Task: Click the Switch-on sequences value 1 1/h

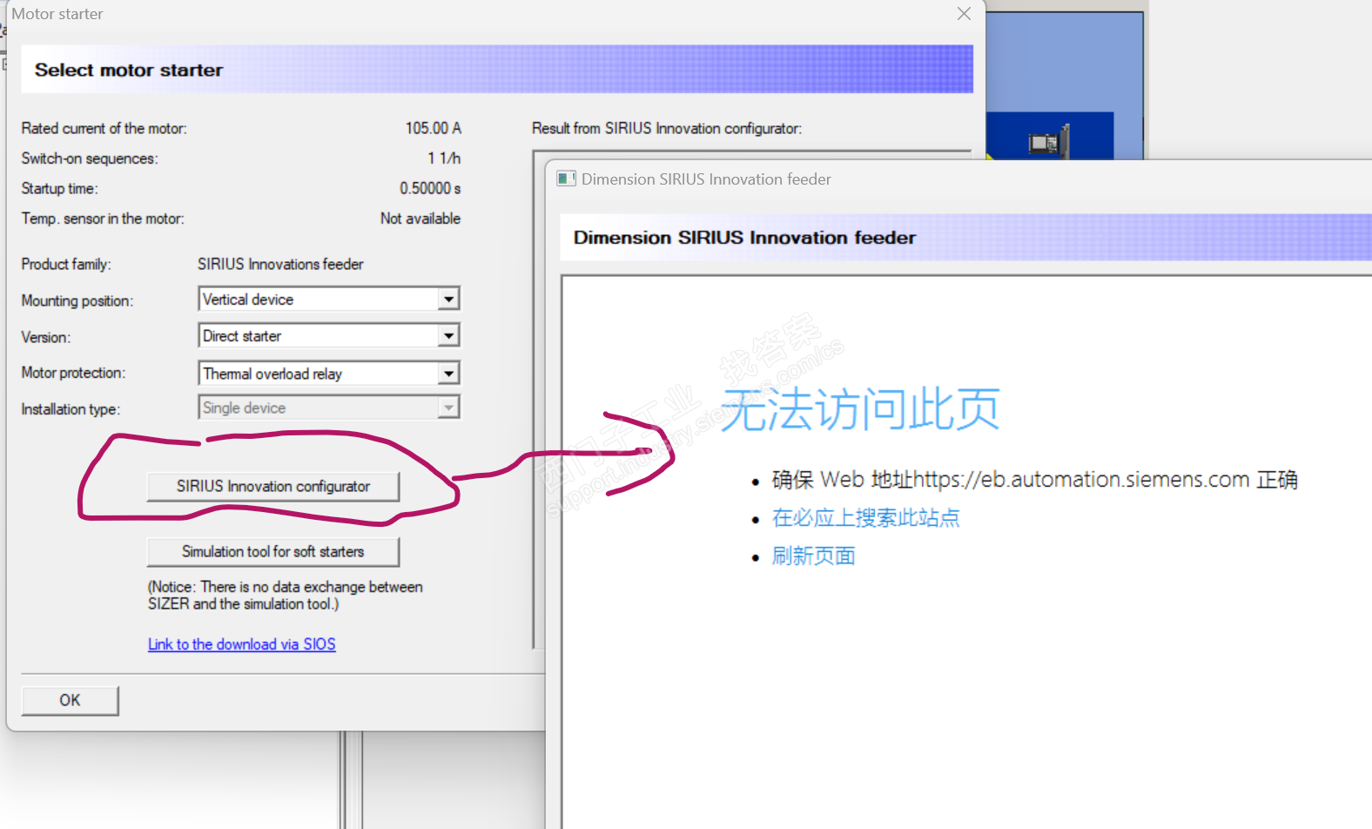Action: click(x=444, y=158)
